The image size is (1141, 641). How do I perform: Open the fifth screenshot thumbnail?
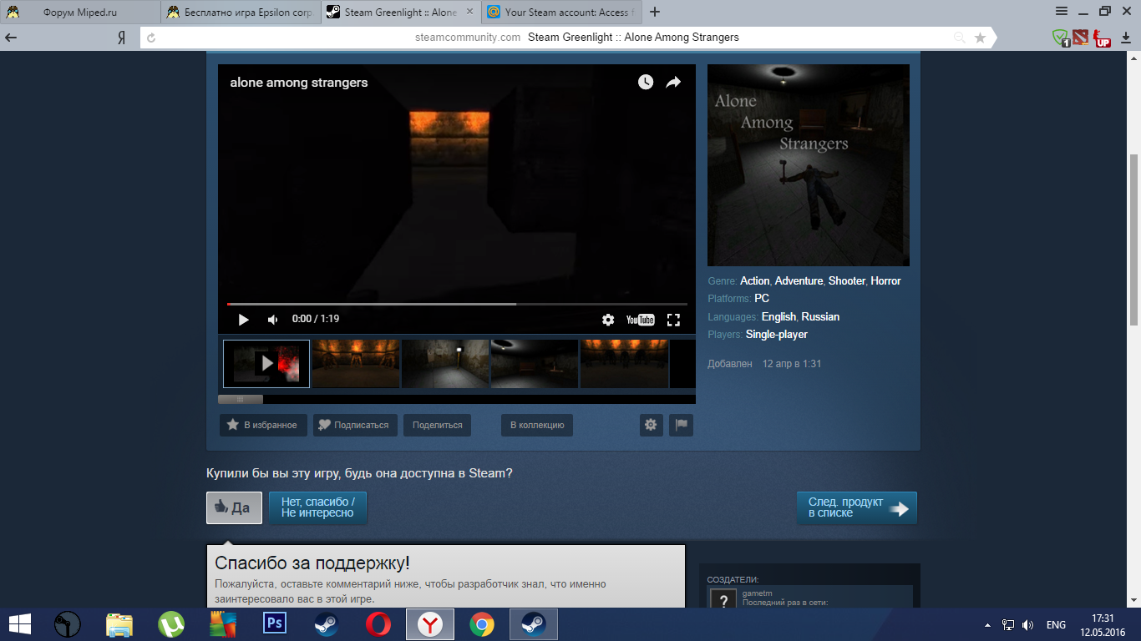click(625, 364)
